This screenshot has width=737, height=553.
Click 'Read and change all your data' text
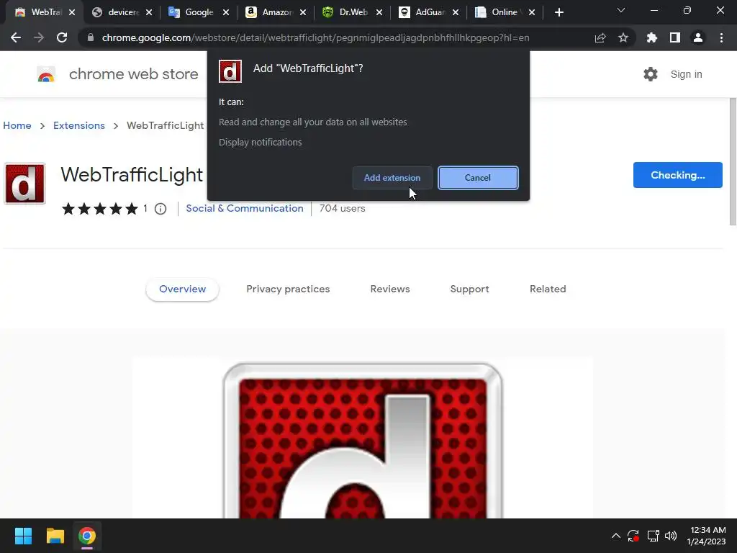pyautogui.click(x=313, y=122)
